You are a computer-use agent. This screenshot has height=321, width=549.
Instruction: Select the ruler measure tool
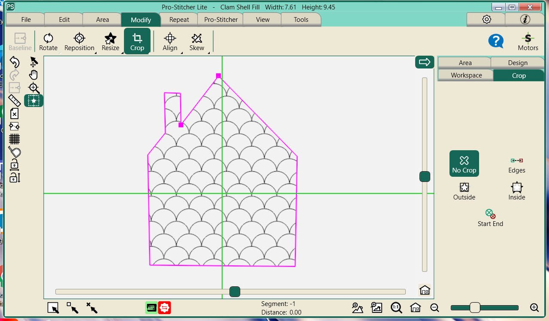click(15, 101)
